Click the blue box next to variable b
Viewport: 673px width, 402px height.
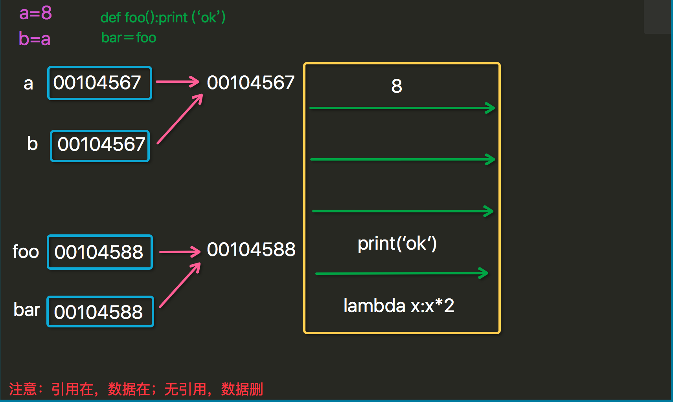100,146
